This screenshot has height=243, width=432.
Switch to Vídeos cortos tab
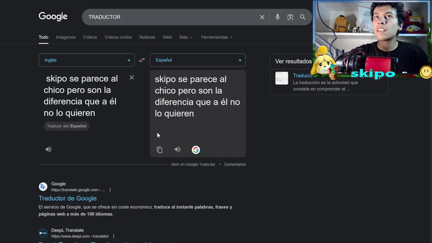pyautogui.click(x=118, y=37)
